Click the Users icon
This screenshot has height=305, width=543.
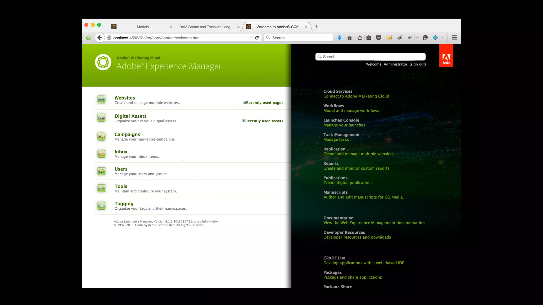(x=101, y=171)
